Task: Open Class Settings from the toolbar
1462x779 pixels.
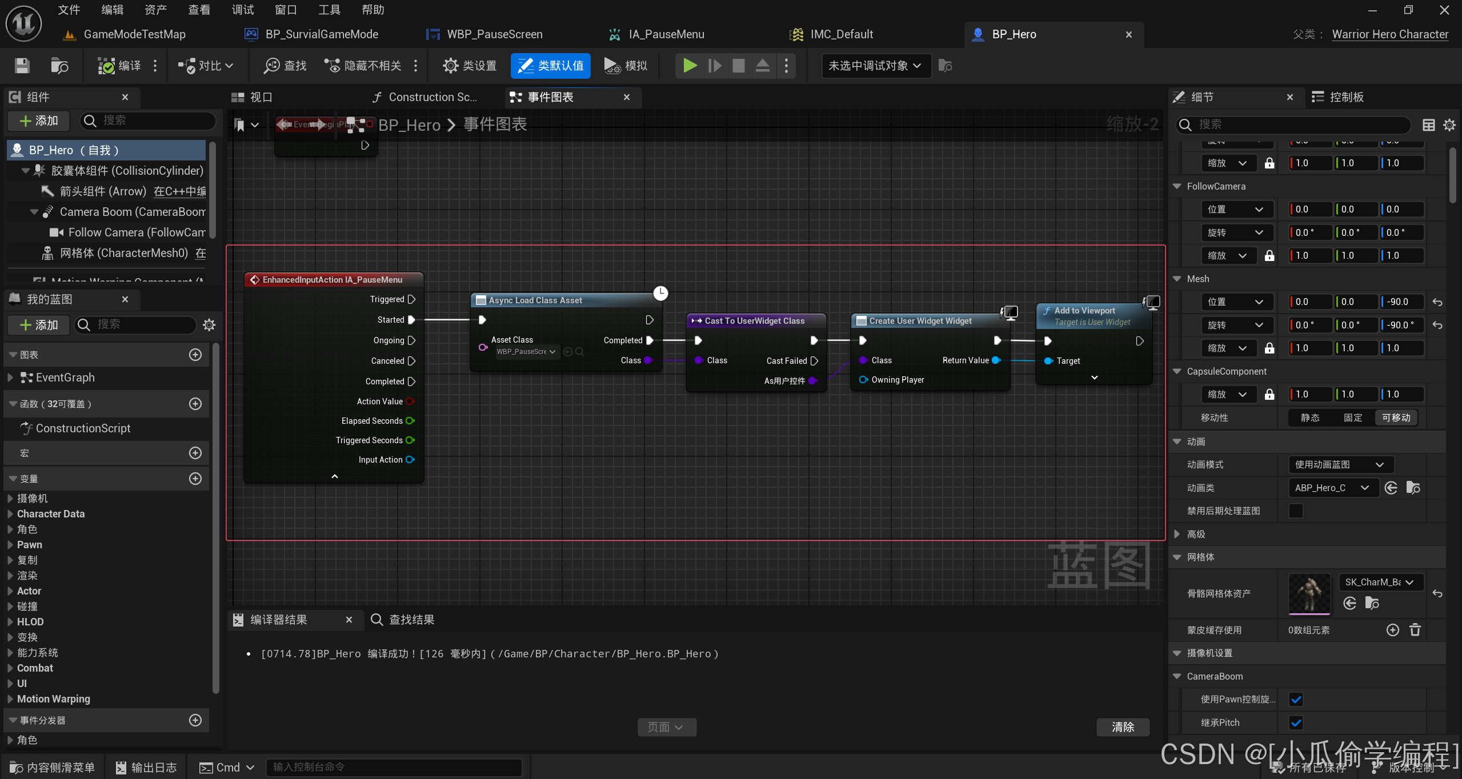Action: coord(470,66)
